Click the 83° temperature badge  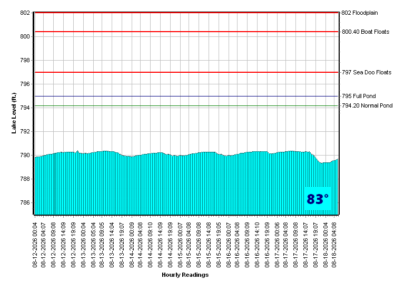[x=318, y=199]
